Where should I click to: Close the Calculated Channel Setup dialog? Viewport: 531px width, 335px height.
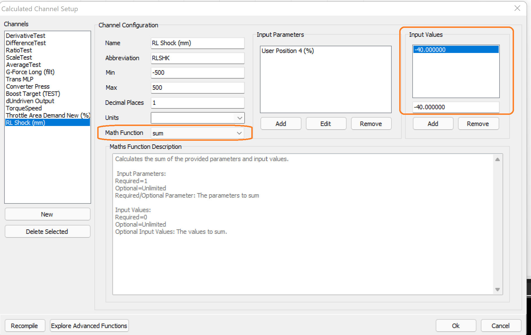[x=517, y=8]
